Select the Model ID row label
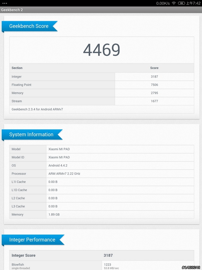 pyautogui.click(x=18, y=157)
